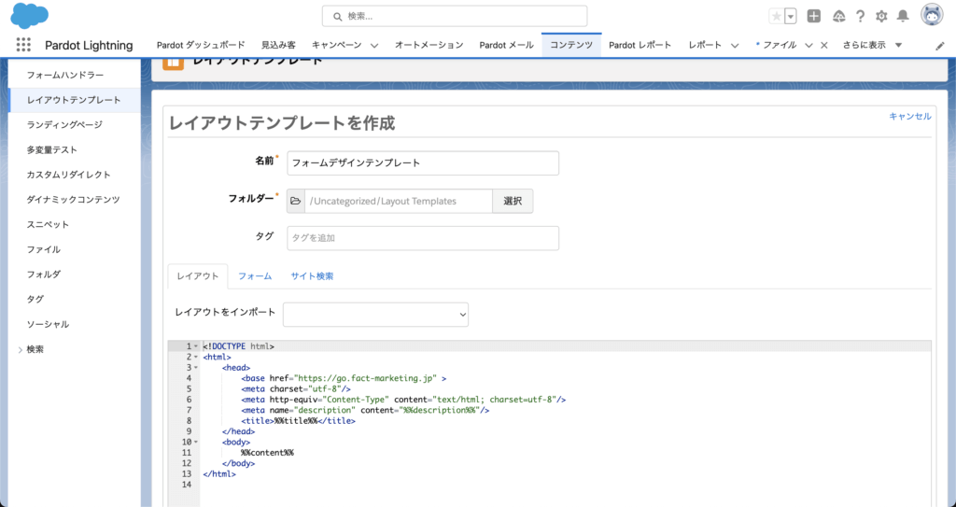Click the favorites star icon
Screen dimensions: 956x507
pyautogui.click(x=777, y=16)
